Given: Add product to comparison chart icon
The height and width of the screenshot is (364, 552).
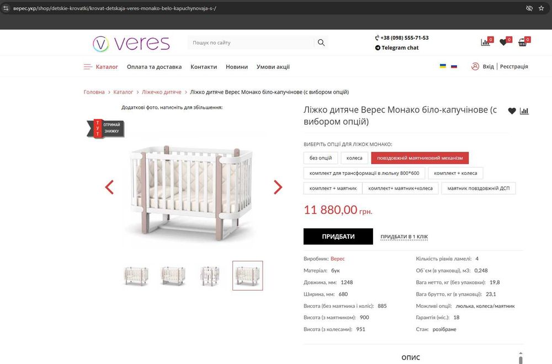Looking at the screenshot, I should [524, 111].
